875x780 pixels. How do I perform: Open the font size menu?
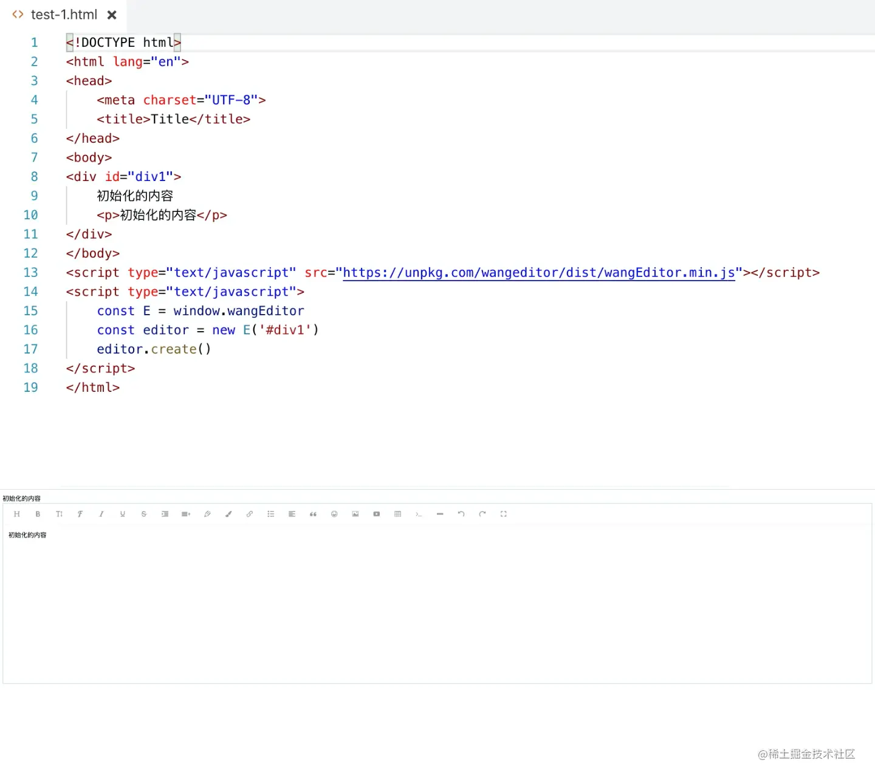[59, 514]
